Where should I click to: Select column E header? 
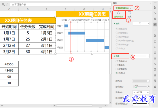tap(46, 9)
